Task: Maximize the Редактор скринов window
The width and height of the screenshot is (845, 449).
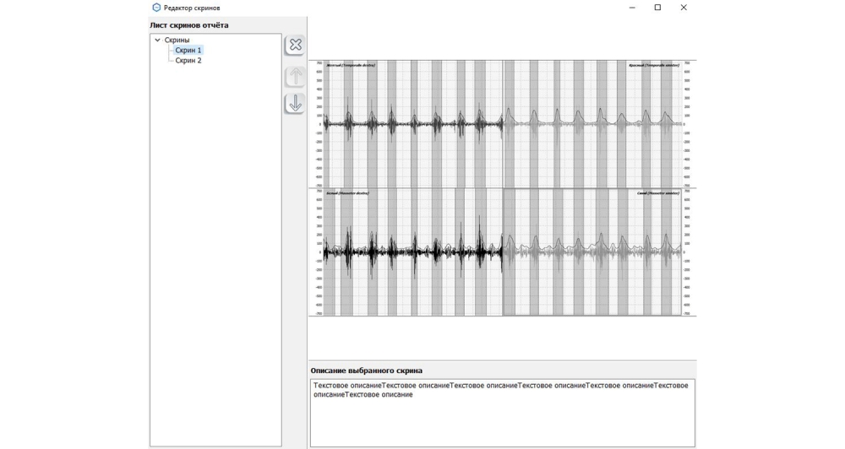Action: pos(657,8)
